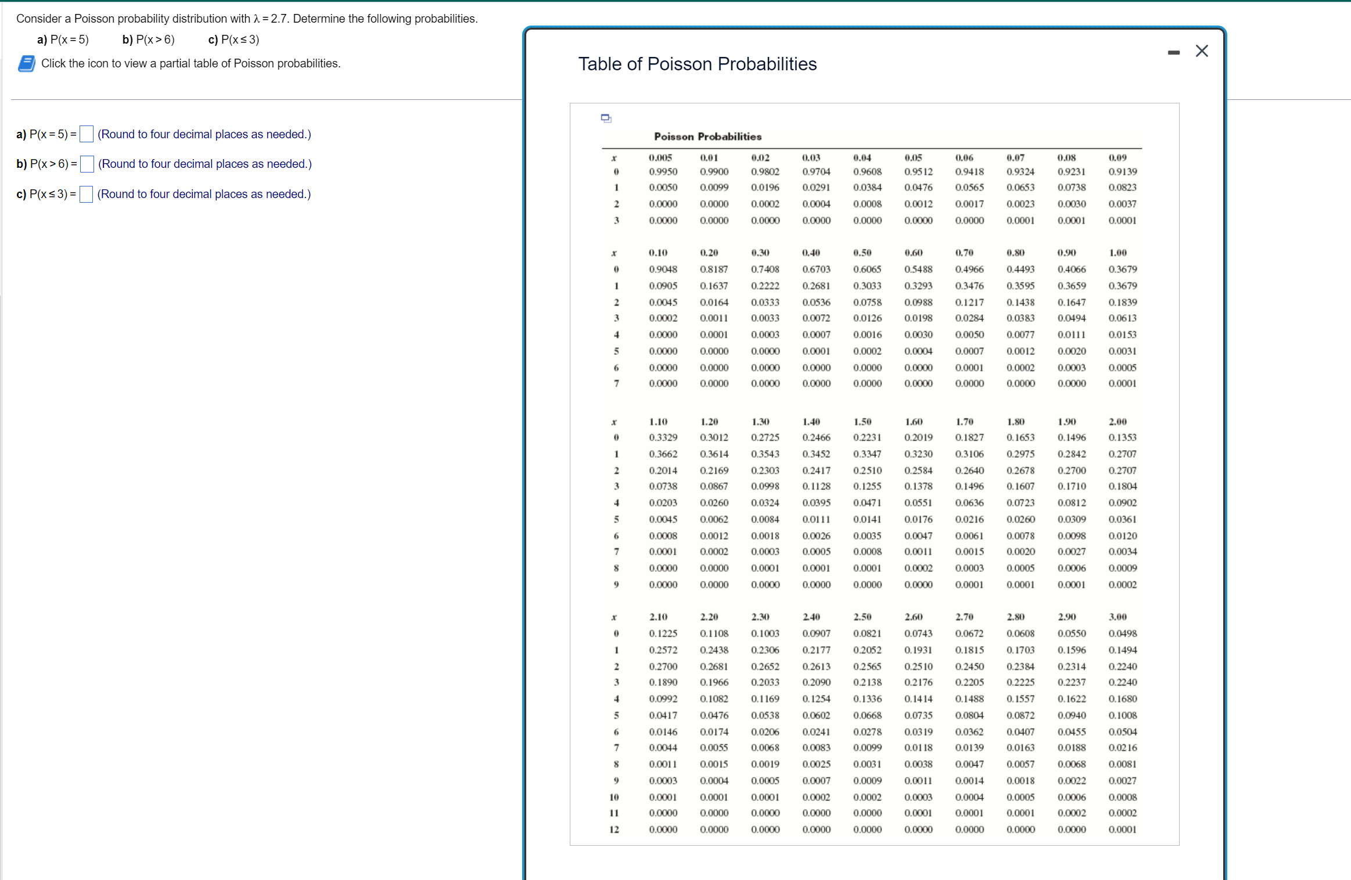This screenshot has width=1351, height=880.
Task: Click the rounding hint beside answer a)
Action: 204,134
